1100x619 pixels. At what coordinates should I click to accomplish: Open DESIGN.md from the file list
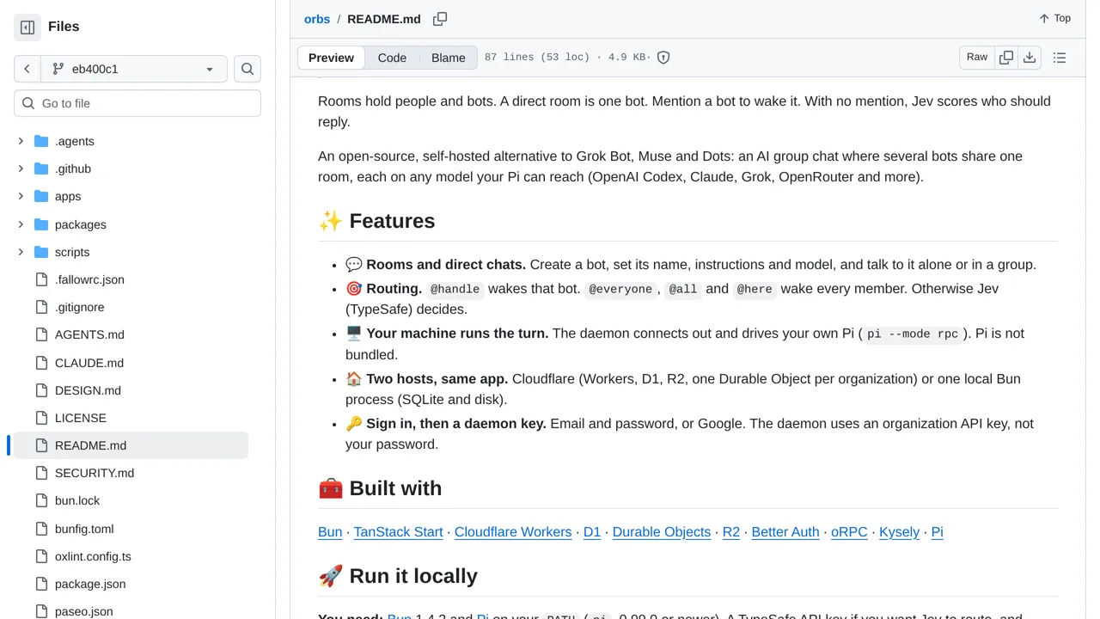pos(88,390)
